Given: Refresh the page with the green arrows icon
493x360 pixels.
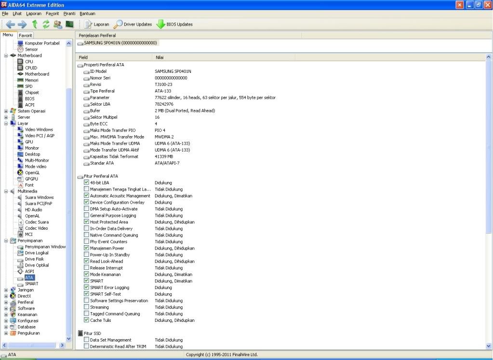Looking at the screenshot, I should pos(46,24).
